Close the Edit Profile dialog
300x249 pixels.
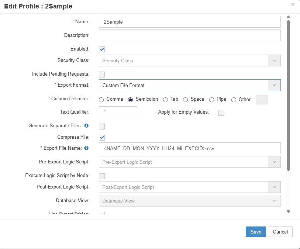point(293,4)
